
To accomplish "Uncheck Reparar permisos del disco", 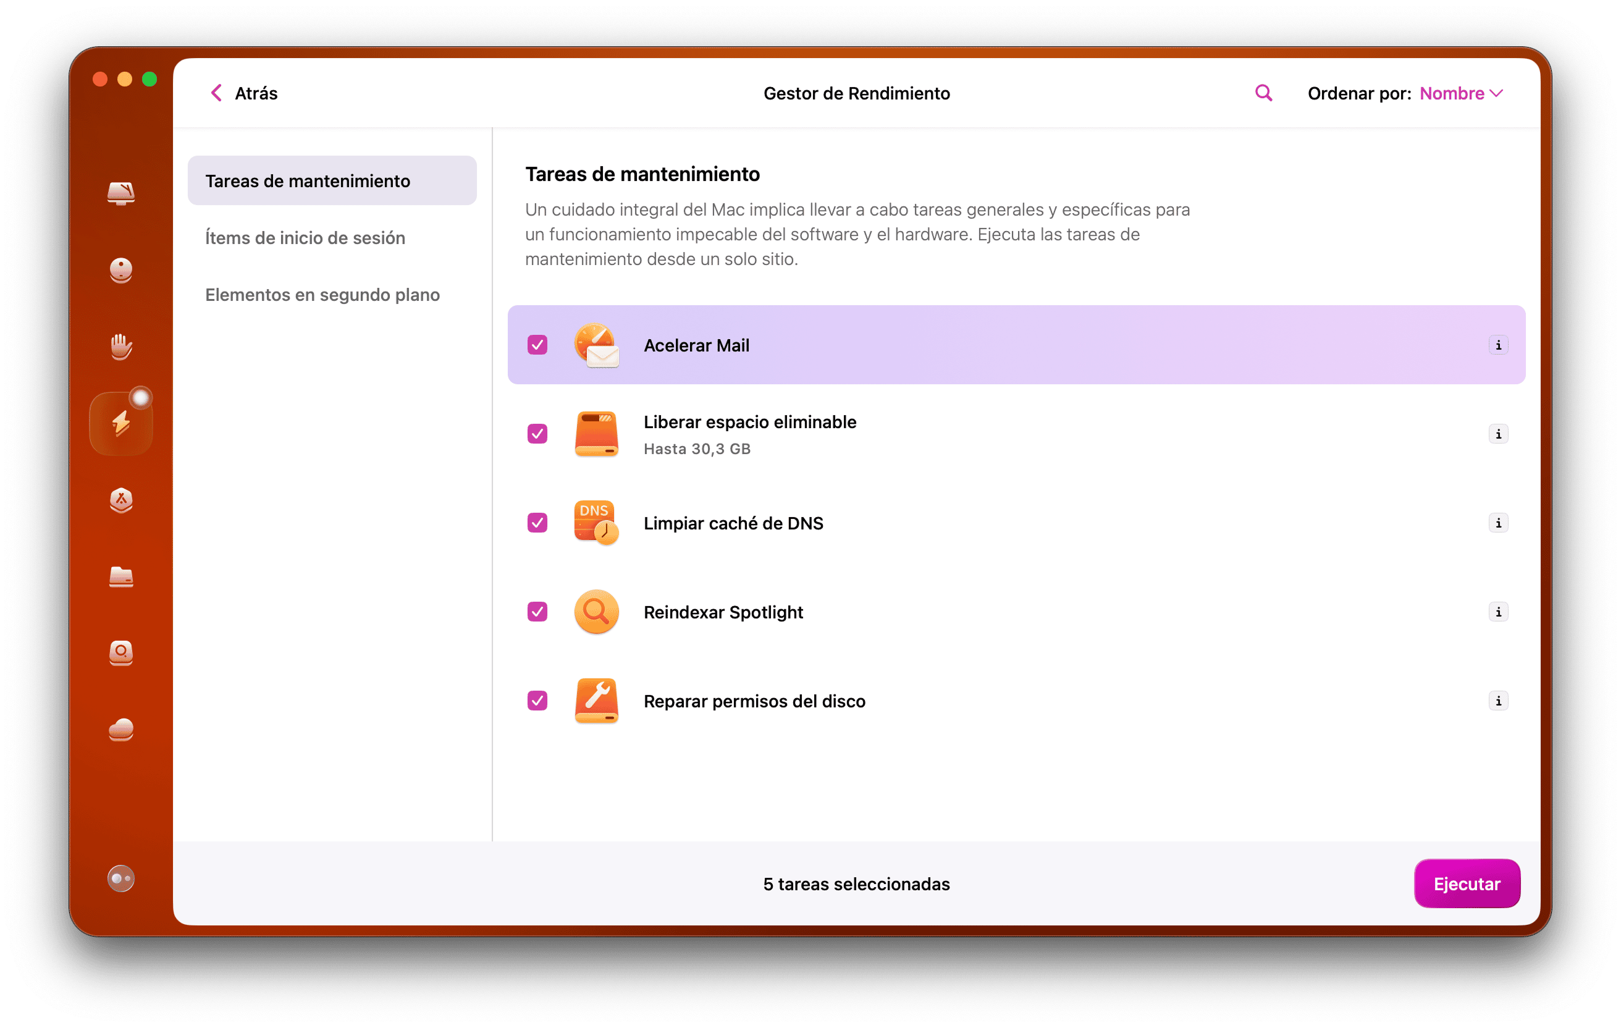I will pos(537,701).
